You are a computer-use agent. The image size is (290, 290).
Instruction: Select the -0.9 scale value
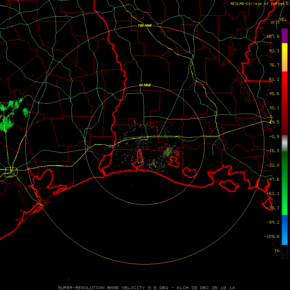pyautogui.click(x=274, y=137)
